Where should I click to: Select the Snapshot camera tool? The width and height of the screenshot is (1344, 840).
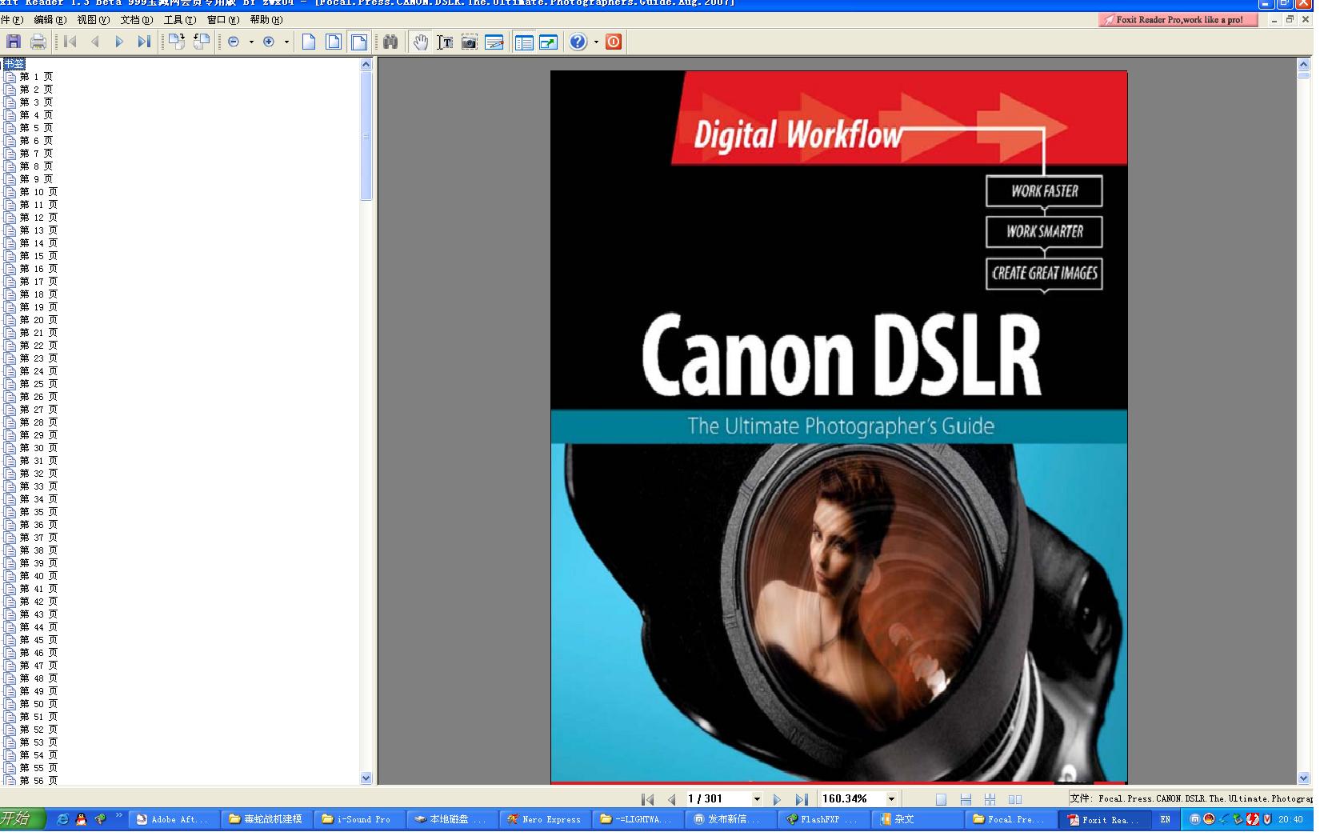470,42
